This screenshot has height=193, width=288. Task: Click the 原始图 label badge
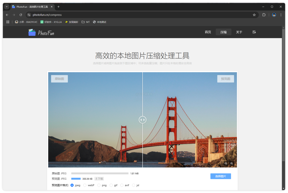(x=59, y=79)
